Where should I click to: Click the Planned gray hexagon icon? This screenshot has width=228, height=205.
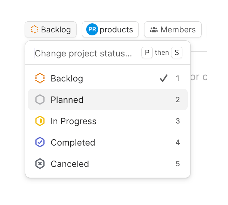(40, 100)
